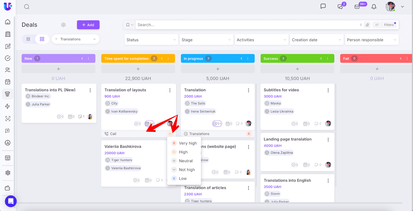Open menu for Landing page translation card
413x211 pixels.
[328, 139]
